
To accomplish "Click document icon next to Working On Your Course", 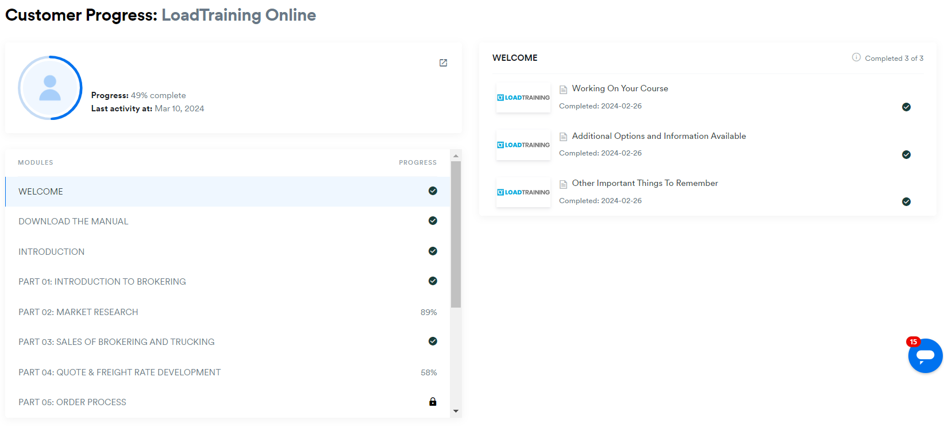I will click(563, 89).
